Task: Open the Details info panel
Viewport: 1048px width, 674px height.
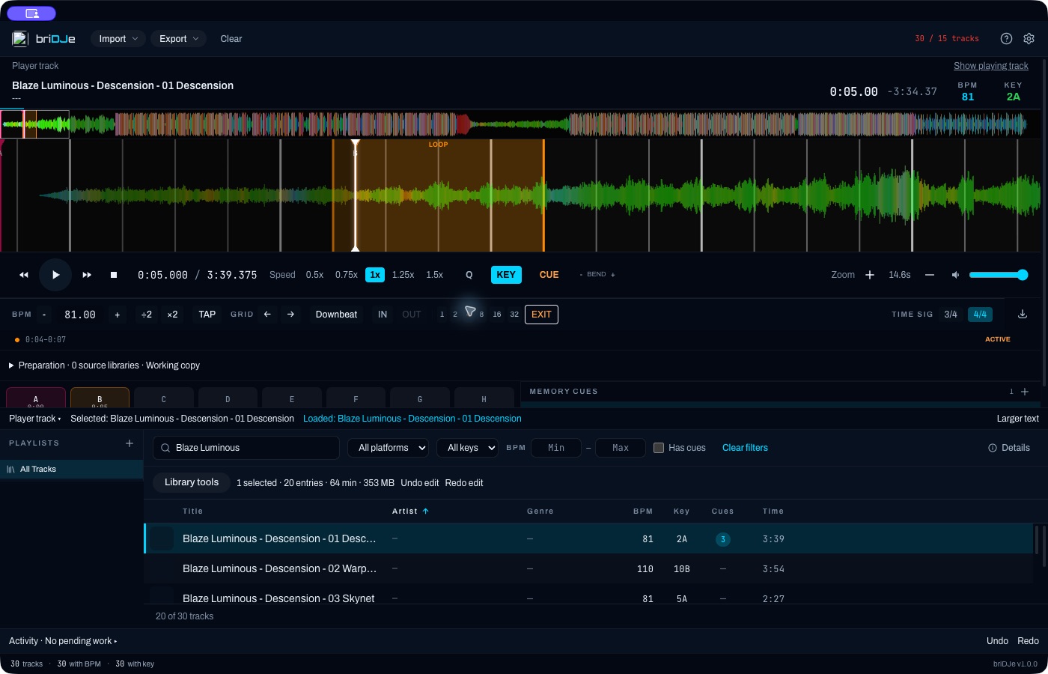Action: point(1008,448)
